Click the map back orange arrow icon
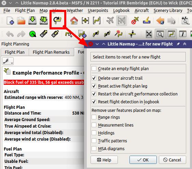The image size is (192, 169). point(160,21)
